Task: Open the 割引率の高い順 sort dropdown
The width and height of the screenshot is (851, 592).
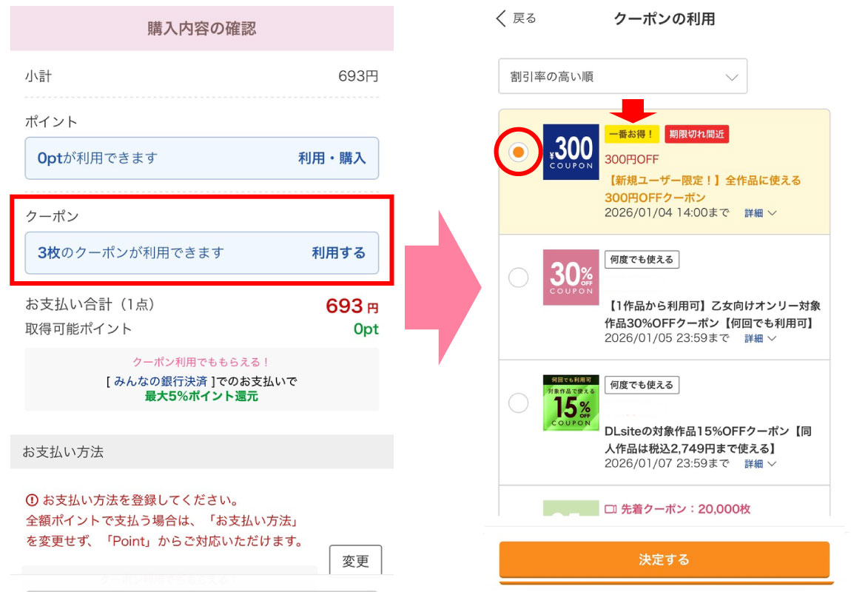Action: tap(622, 77)
